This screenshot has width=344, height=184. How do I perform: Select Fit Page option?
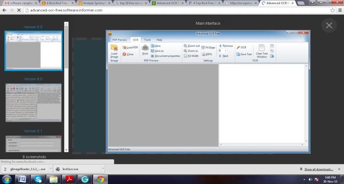click(208, 48)
